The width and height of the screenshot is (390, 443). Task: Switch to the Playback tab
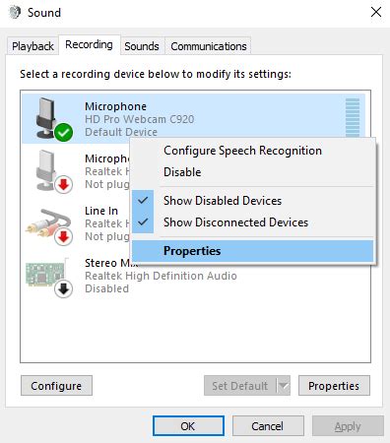[32, 46]
